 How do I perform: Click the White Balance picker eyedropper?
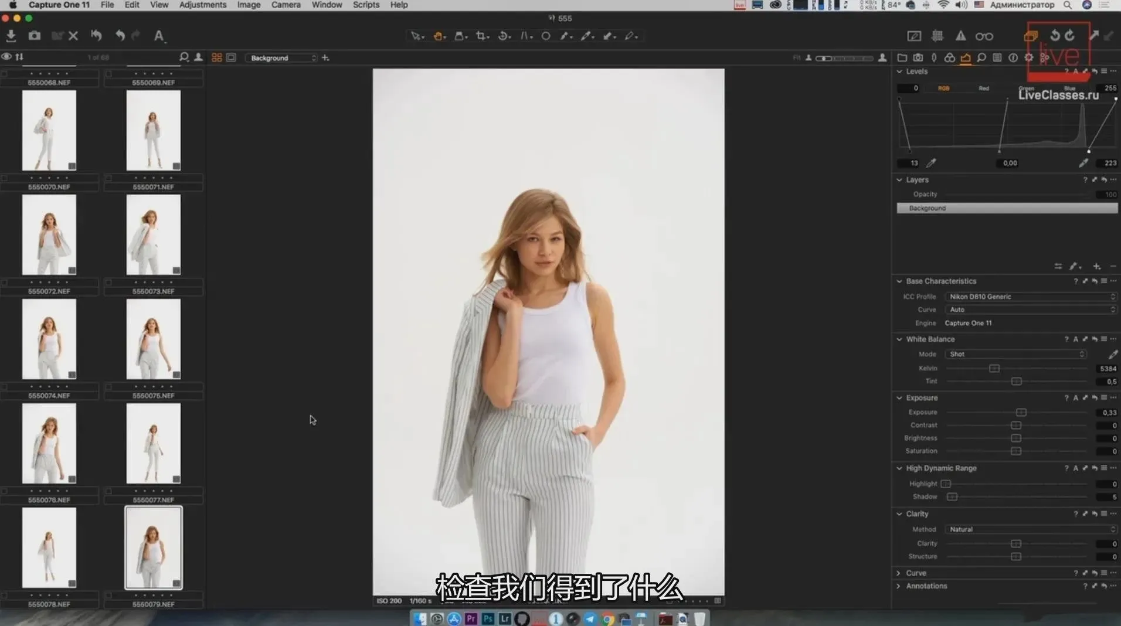point(1113,354)
